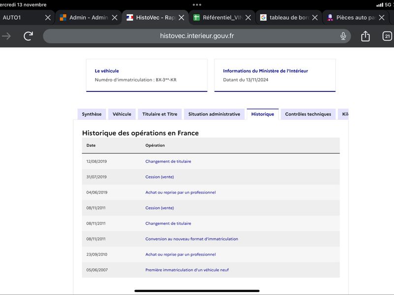The width and height of the screenshot is (394, 295).
Task: Click the date 12/08/2019
Action: tap(97, 161)
